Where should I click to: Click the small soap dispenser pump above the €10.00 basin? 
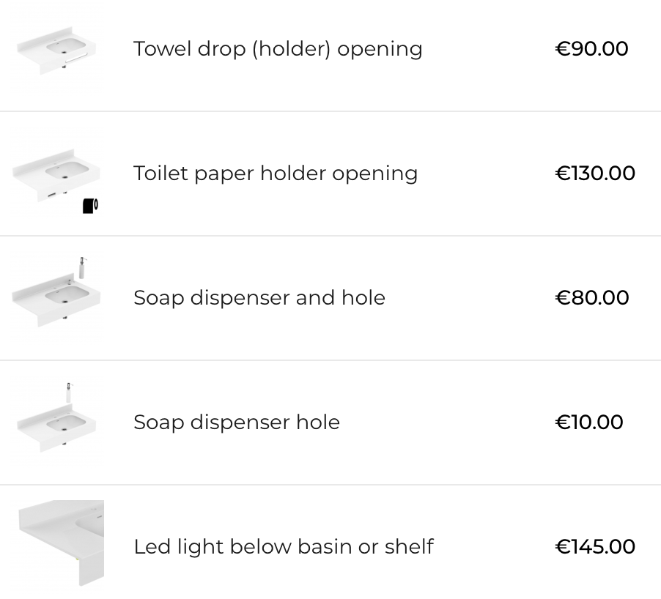pyautogui.click(x=69, y=391)
